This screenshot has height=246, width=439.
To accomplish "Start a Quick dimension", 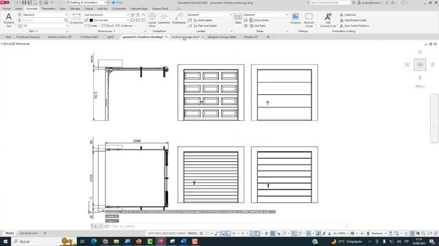I will point(108,26).
